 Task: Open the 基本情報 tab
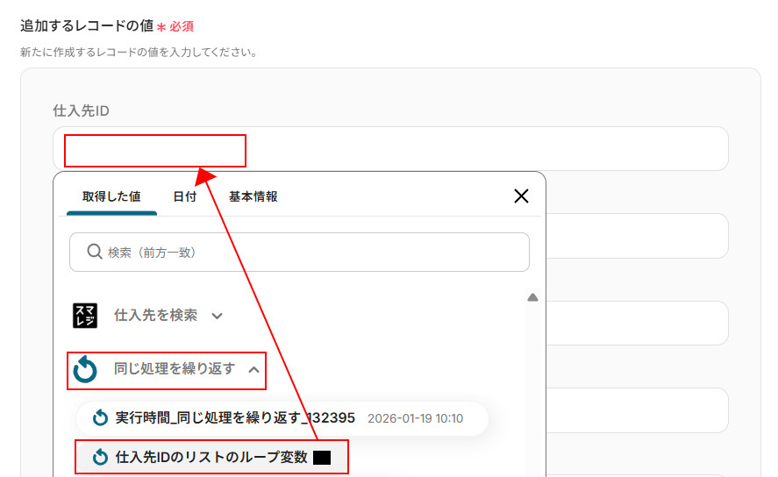(253, 196)
